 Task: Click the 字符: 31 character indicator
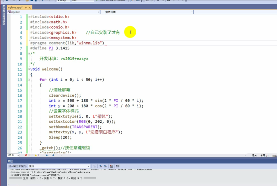(264, 155)
